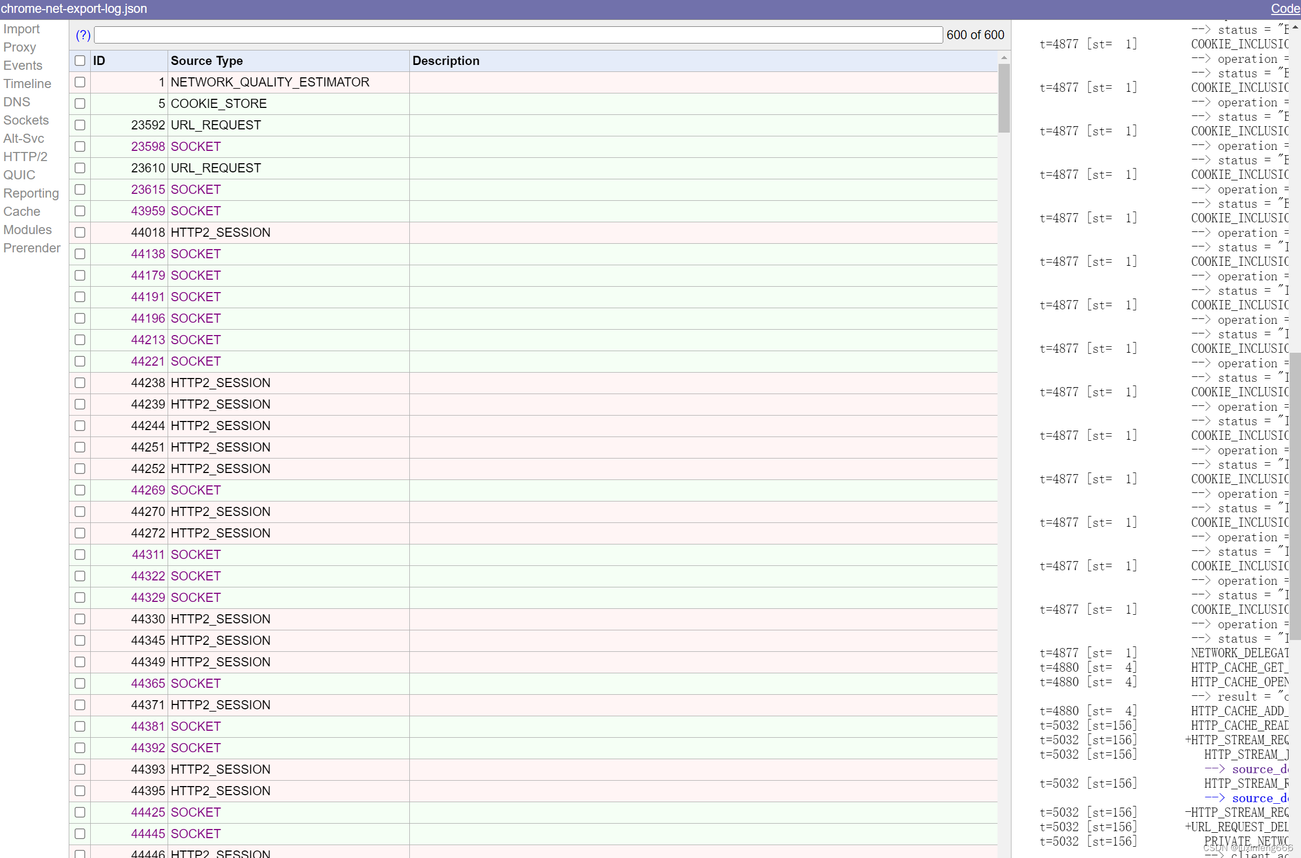Click the event list scrollbar up arrow
The image size is (1301, 858).
coord(1003,57)
